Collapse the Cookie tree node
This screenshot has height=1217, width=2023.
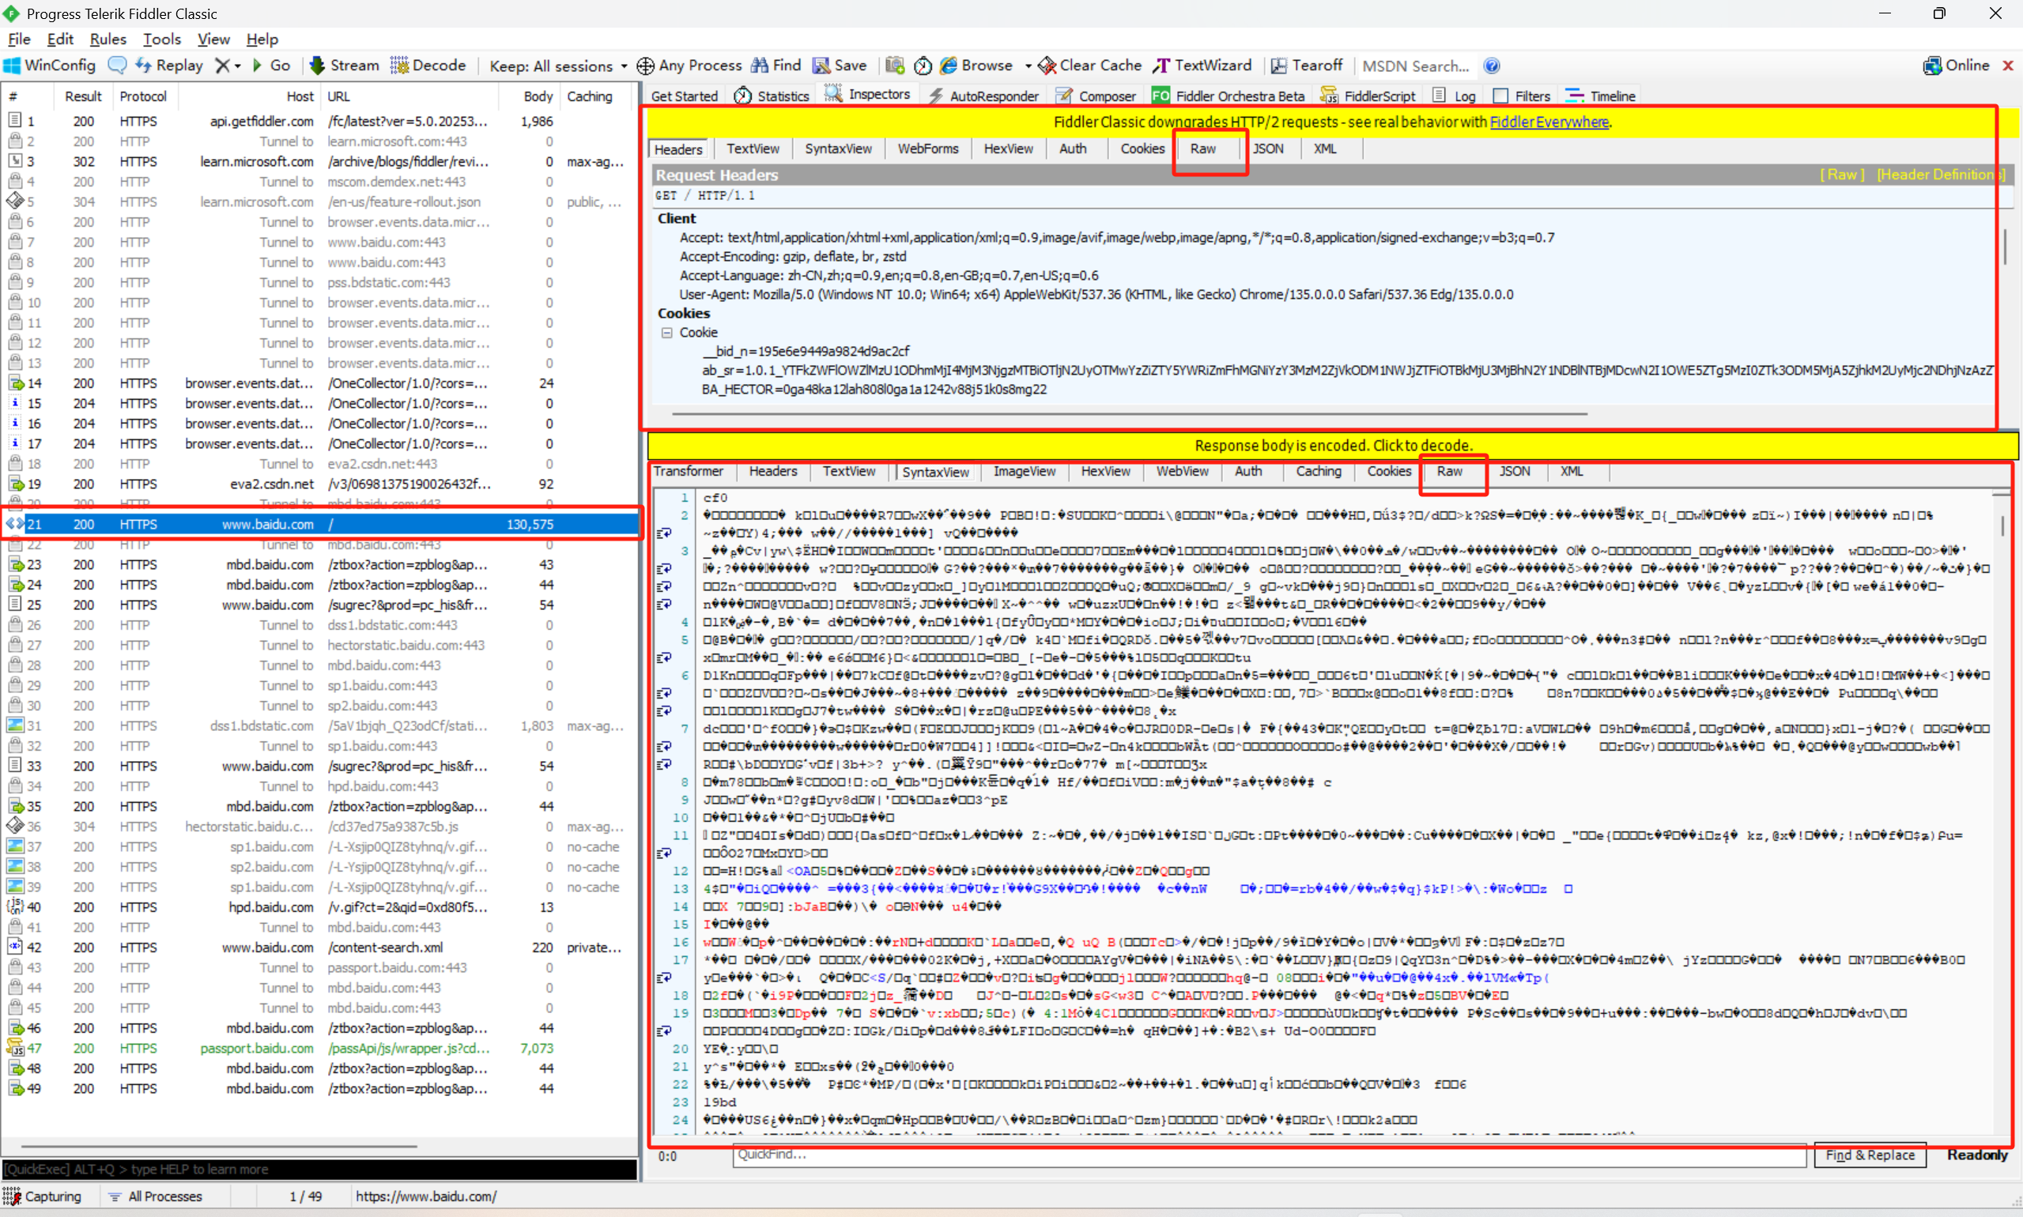pos(667,332)
